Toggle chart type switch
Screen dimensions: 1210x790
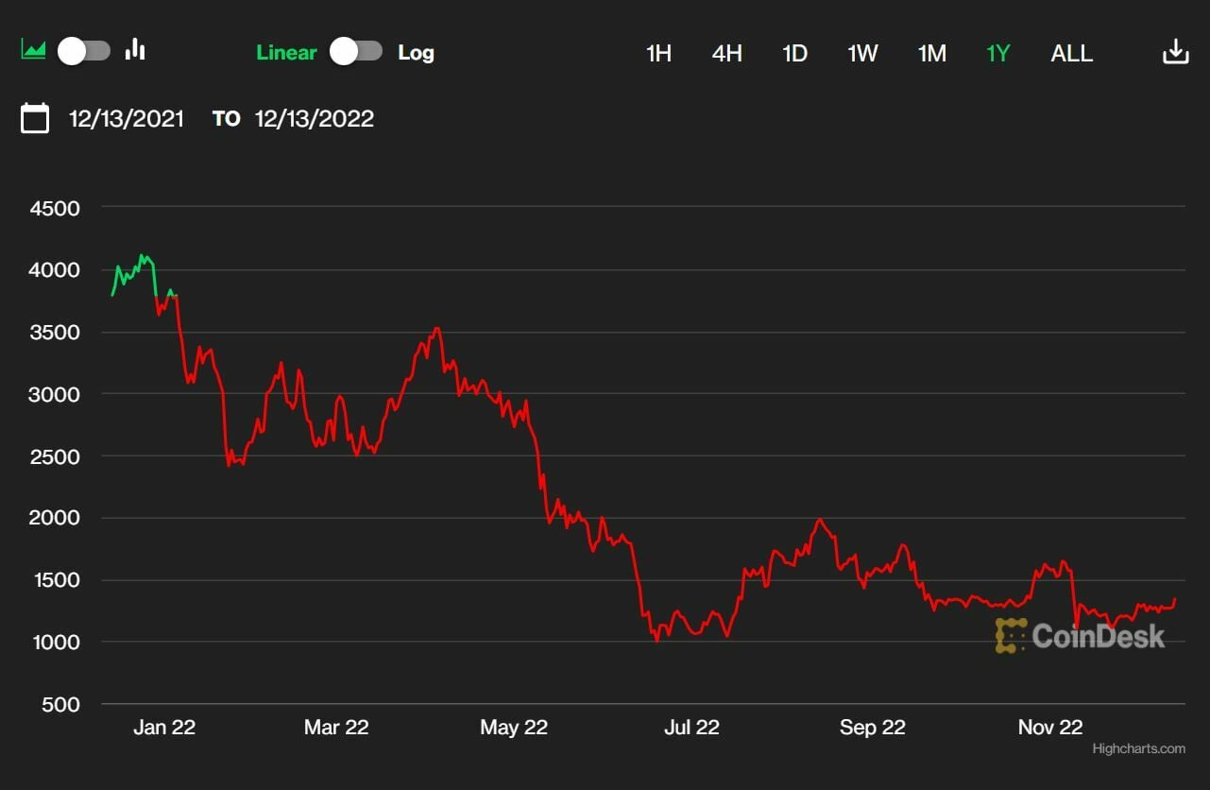(x=84, y=51)
